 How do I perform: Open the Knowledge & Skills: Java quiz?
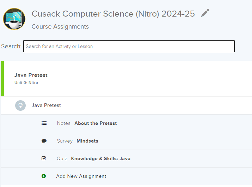point(101,158)
